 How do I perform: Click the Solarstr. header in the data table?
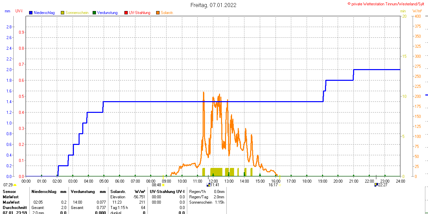pos(118,192)
